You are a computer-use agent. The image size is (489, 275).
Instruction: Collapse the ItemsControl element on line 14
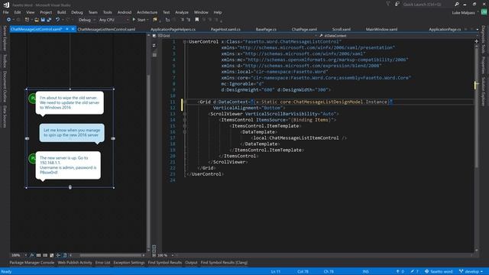click(x=185, y=120)
